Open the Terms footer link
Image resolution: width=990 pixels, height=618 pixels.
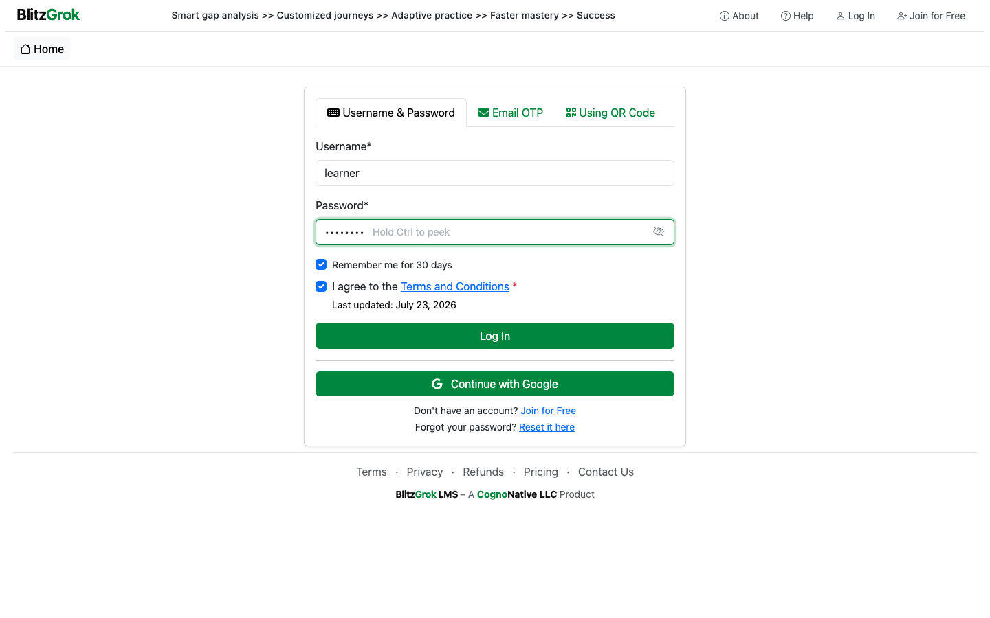point(371,472)
